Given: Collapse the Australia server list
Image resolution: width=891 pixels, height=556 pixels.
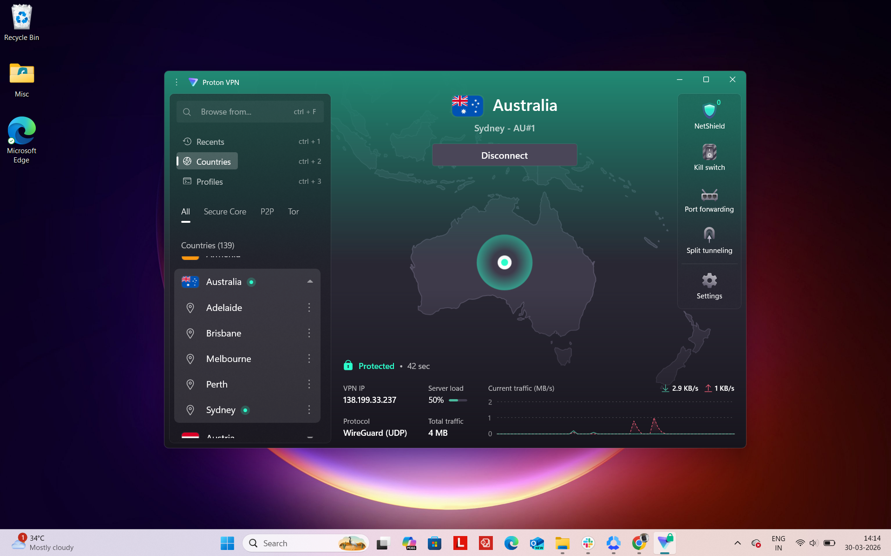Looking at the screenshot, I should point(309,281).
